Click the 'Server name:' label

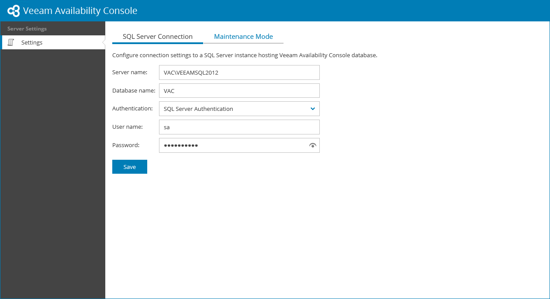coord(130,72)
